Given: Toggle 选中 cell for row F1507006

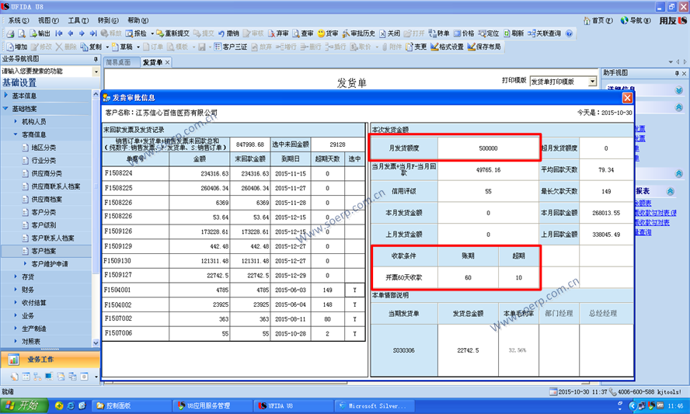Looking at the screenshot, I should [x=354, y=333].
